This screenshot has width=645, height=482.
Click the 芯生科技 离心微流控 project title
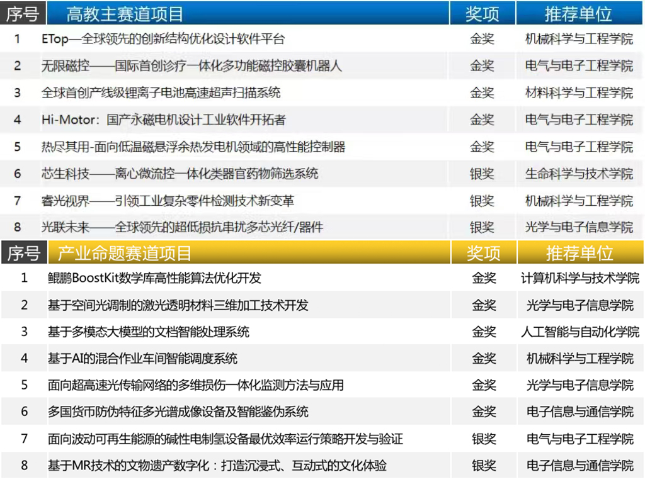[180, 174]
